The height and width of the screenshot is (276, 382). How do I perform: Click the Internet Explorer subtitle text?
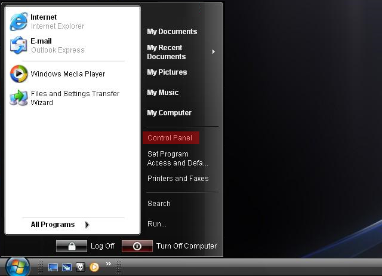click(x=57, y=26)
